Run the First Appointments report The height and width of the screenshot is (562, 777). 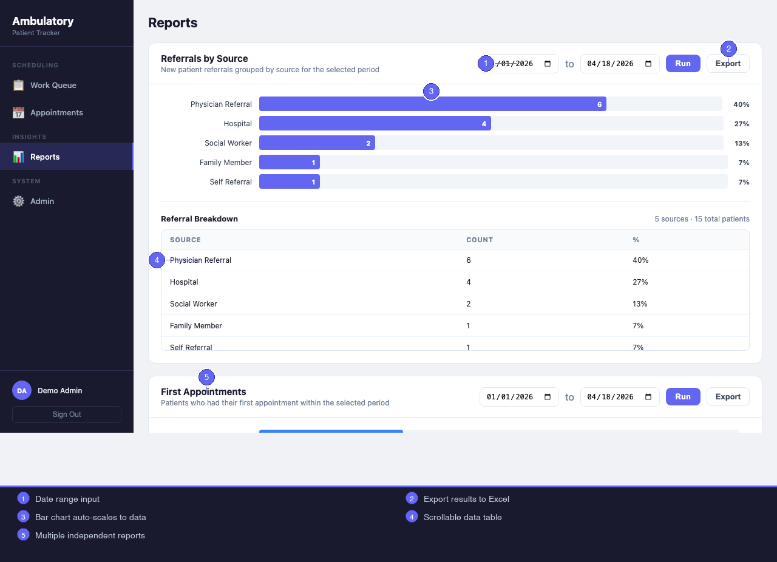point(682,396)
